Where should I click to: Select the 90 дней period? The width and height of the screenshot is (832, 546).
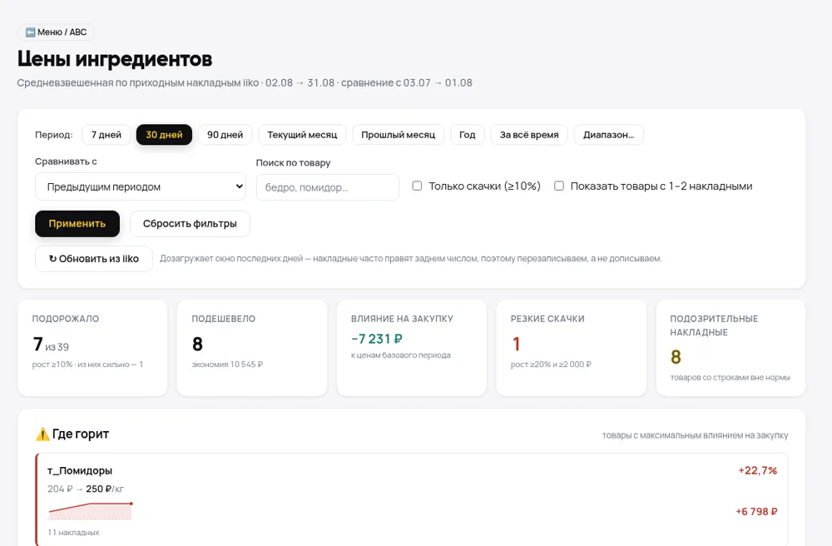[225, 135]
